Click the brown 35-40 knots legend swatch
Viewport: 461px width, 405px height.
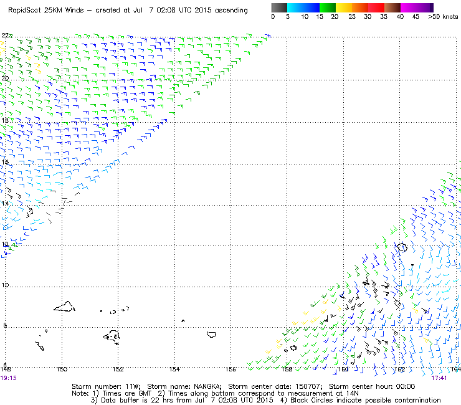[x=392, y=7]
